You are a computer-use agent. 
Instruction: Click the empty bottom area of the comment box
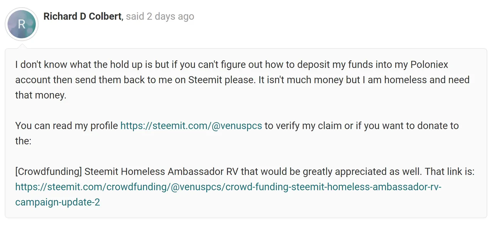[246, 213]
